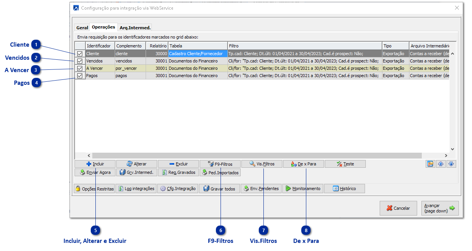
Task: Click Env.Pendentes
Action: [x=261, y=189]
